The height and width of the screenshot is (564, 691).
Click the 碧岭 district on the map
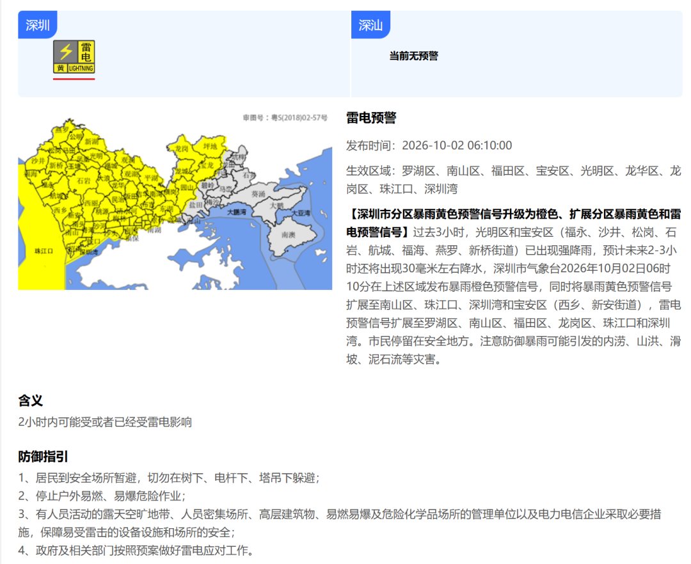tap(207, 185)
